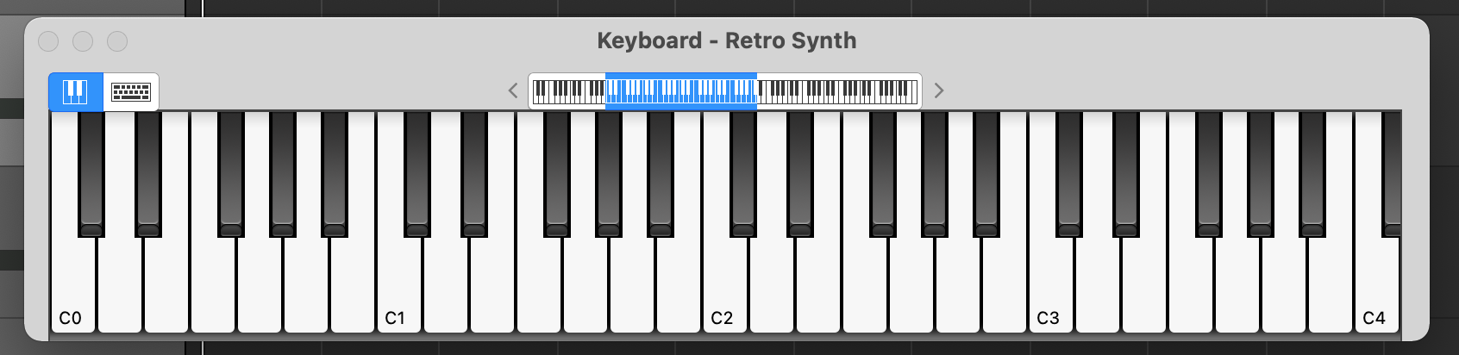1459x355 pixels.
Task: Switch to piano keyboard view
Action: [76, 91]
